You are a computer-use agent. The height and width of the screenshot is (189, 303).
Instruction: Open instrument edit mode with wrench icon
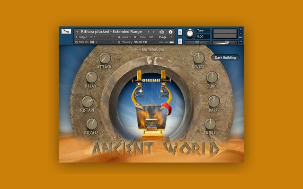point(66,31)
